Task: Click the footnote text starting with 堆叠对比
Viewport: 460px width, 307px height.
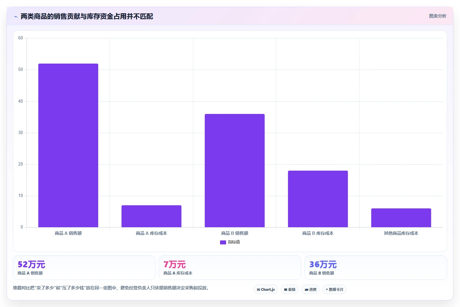Action: tap(111, 288)
